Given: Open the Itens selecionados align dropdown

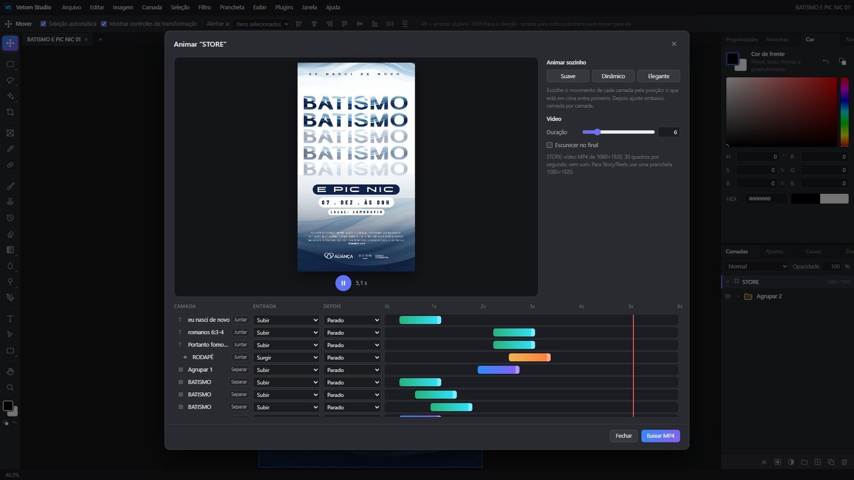Looking at the screenshot, I should coord(262,24).
